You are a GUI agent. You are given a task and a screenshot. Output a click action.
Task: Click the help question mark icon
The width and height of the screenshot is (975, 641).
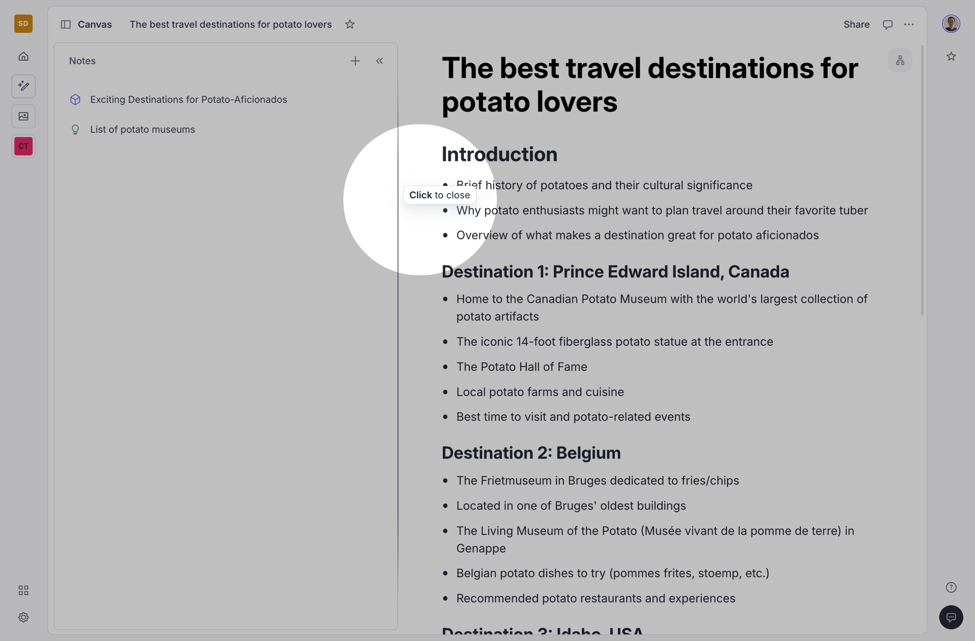pos(951,587)
